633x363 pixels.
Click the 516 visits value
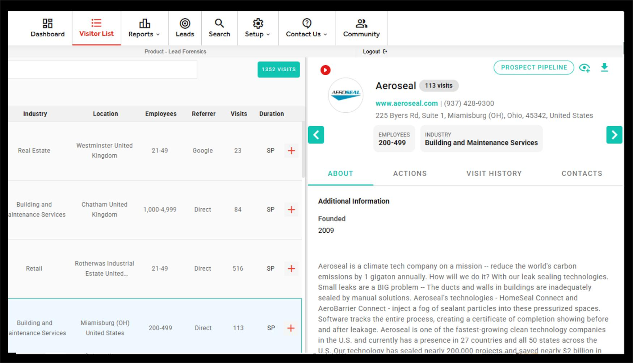click(238, 268)
